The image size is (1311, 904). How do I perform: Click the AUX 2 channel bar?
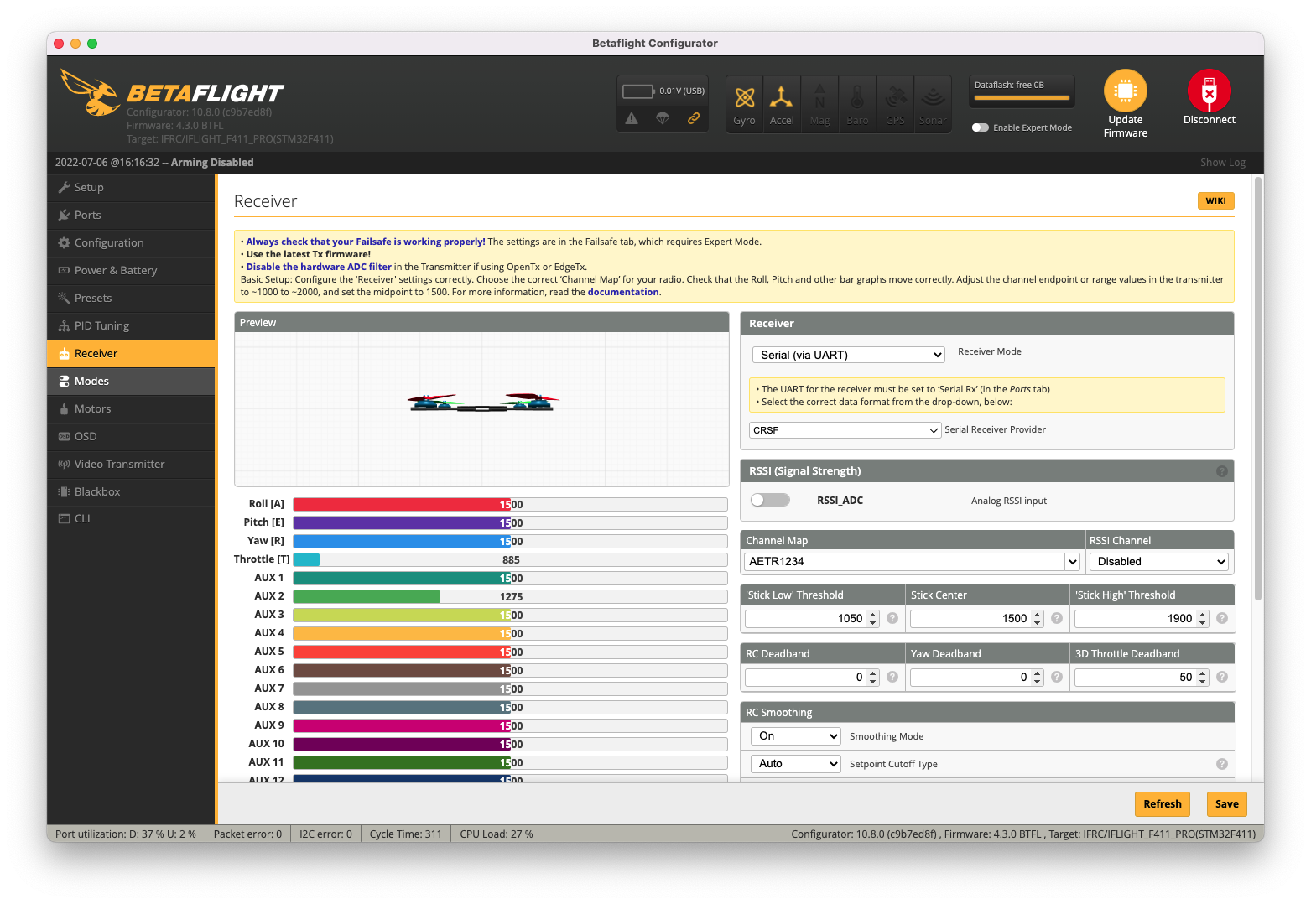pos(510,597)
